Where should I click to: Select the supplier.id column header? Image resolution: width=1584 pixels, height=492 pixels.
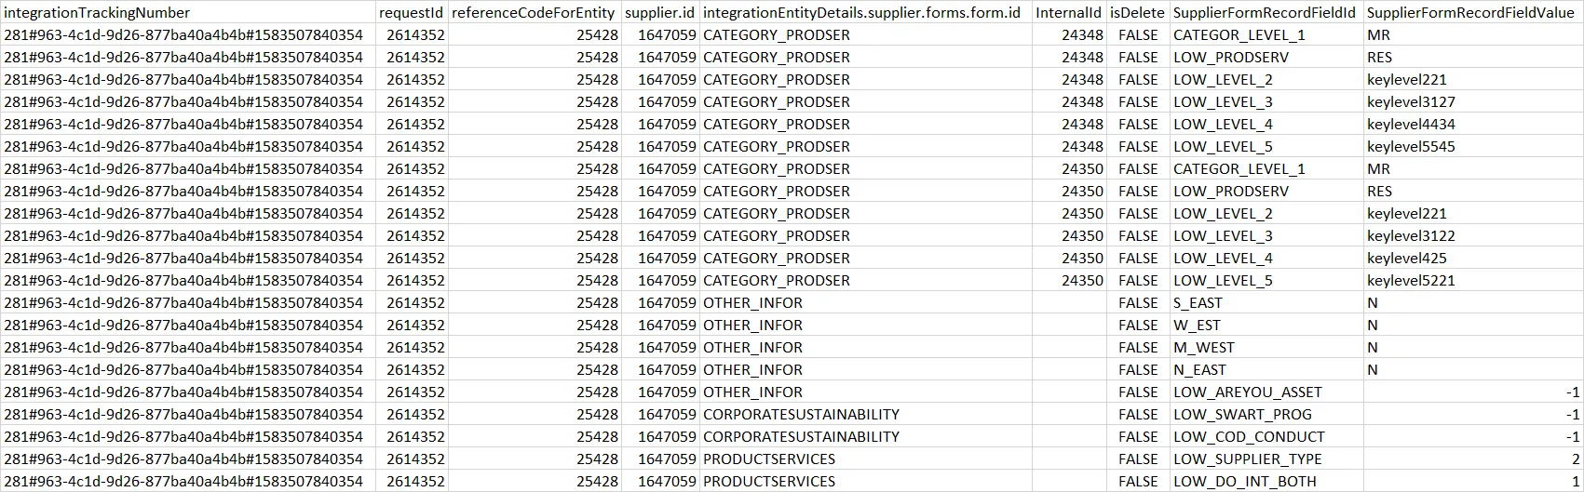coord(659,13)
